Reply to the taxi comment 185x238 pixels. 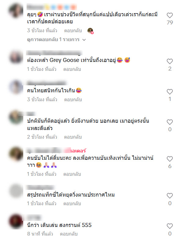coord(72,204)
